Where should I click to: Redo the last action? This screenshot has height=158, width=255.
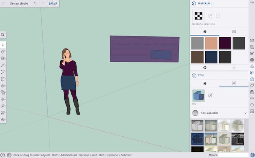(x=43, y=3)
